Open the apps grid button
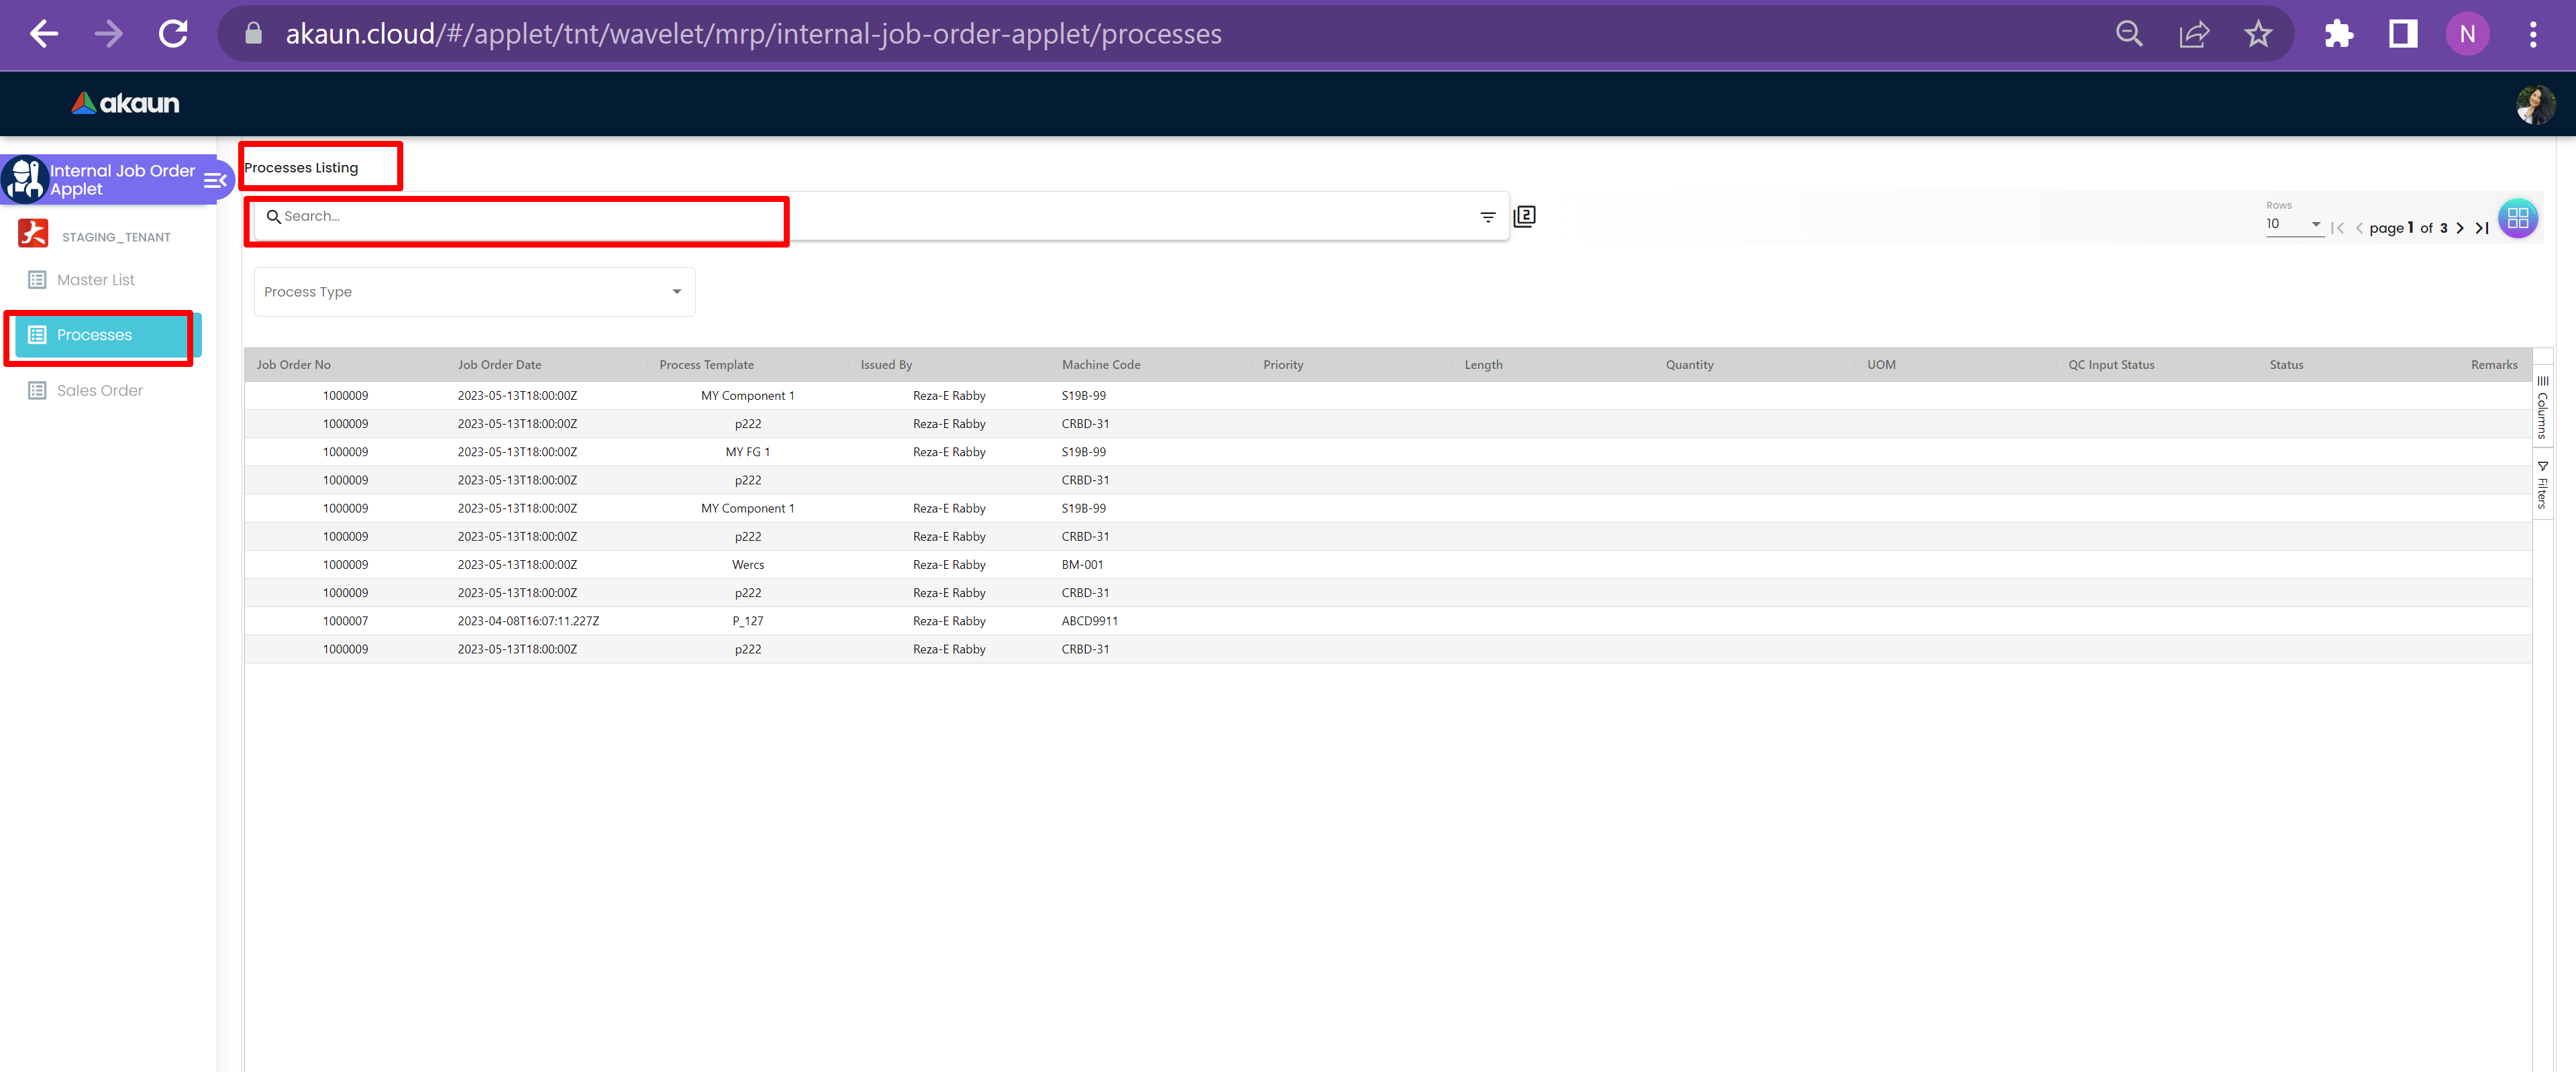The image size is (2576, 1072). tap(2517, 218)
